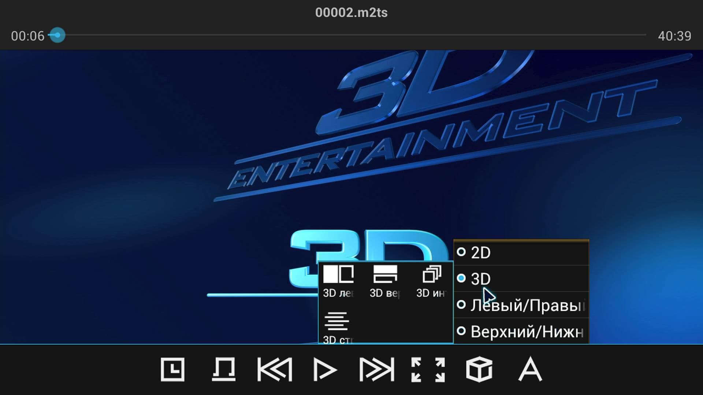703x395 pixels.
Task: Skip to the previous track
Action: coord(275,369)
